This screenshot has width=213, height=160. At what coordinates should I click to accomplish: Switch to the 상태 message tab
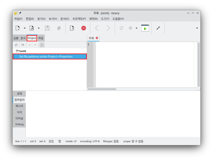point(19,94)
